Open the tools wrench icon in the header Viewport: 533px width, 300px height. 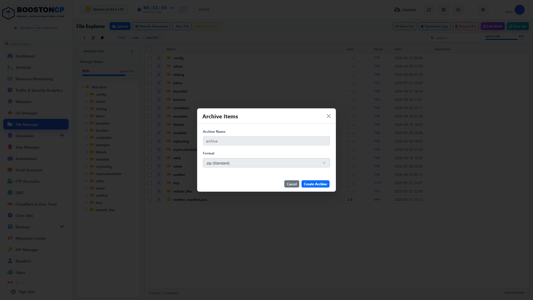coord(443,10)
